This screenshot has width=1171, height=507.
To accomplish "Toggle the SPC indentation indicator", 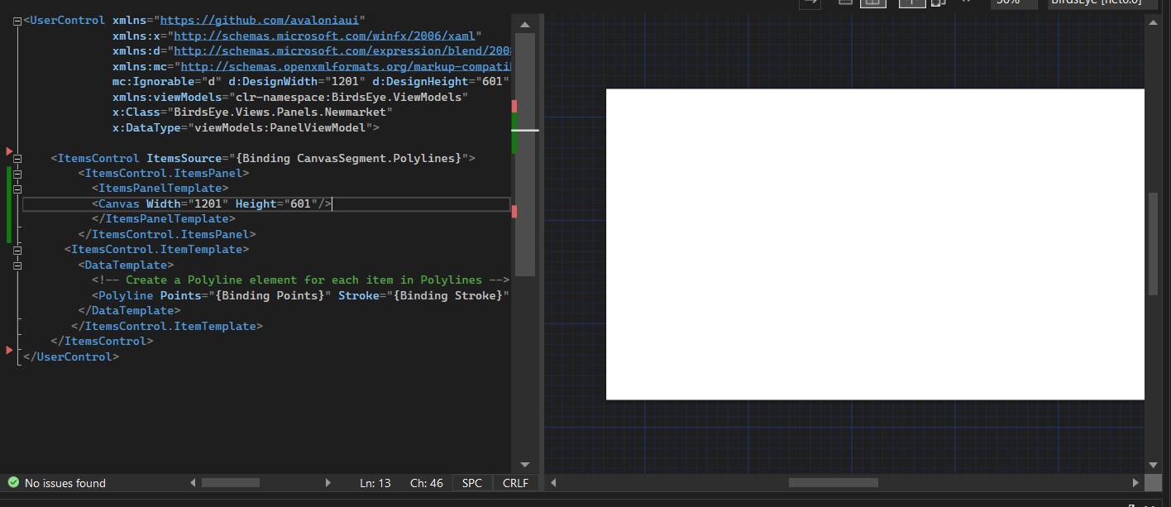I will point(471,482).
